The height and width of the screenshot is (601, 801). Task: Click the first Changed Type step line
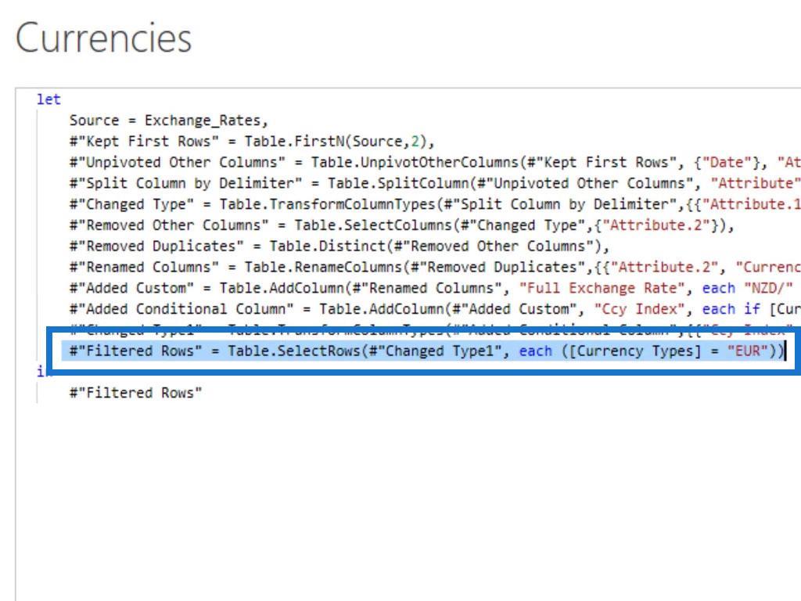(435, 204)
